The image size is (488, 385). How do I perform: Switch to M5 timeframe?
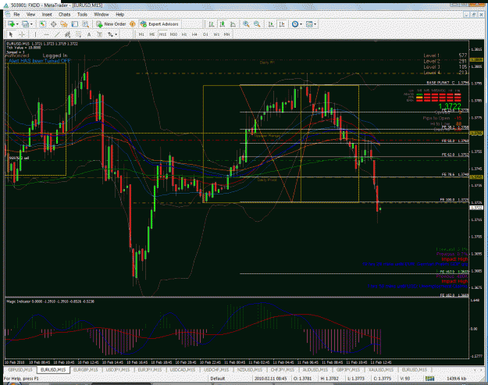click(x=152, y=34)
